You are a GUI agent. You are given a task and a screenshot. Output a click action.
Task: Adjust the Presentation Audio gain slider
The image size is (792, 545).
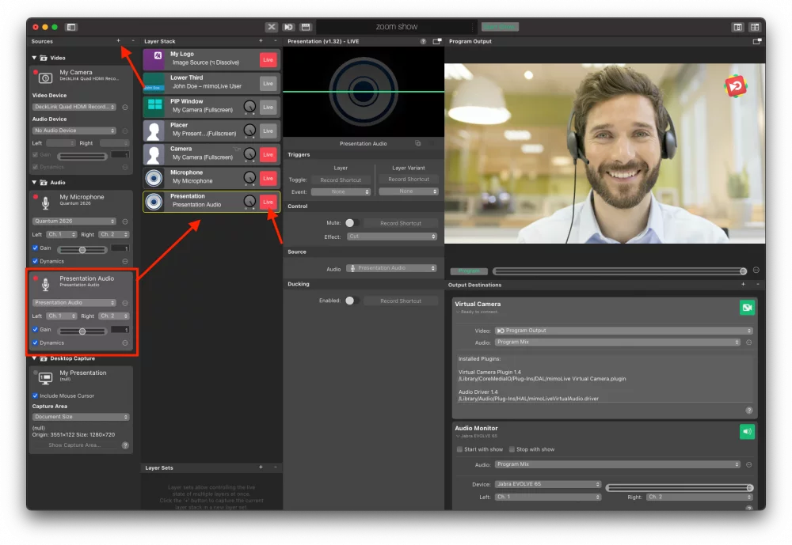click(82, 331)
